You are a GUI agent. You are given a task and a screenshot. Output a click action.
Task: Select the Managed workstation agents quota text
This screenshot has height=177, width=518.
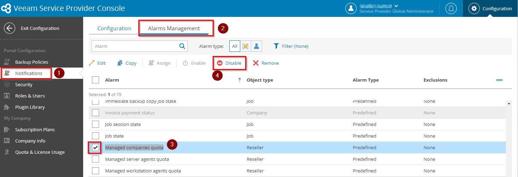(x=143, y=171)
